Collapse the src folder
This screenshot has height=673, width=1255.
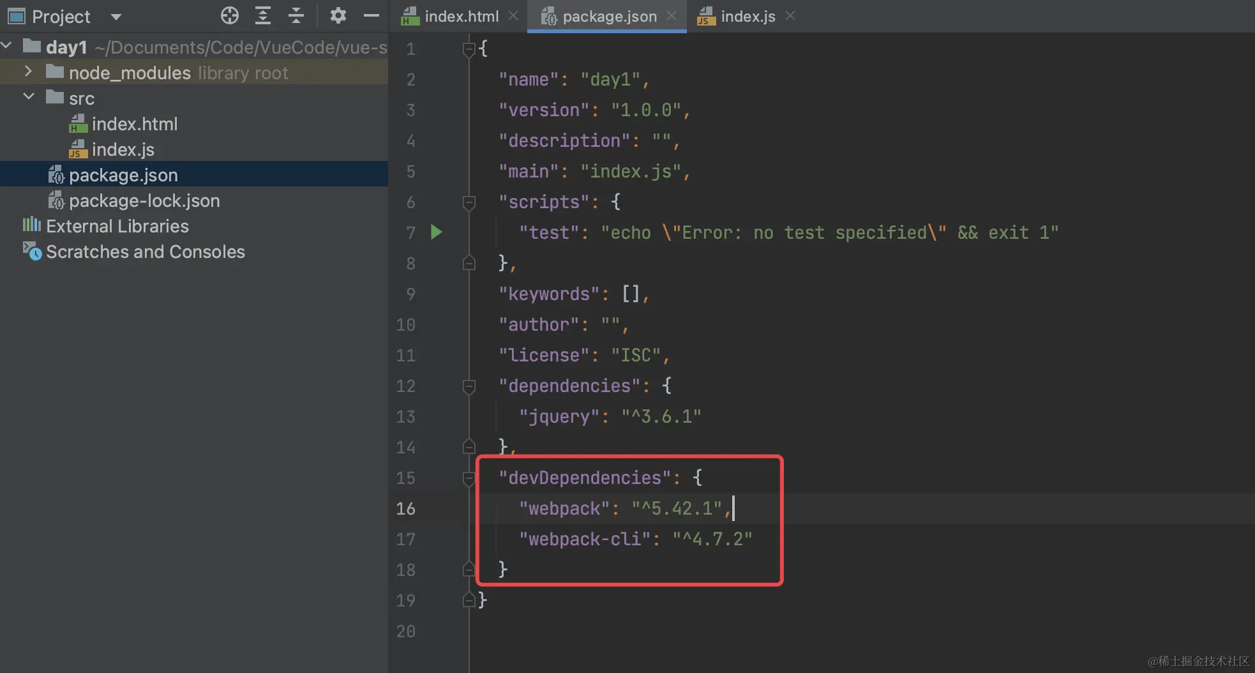[x=29, y=97]
